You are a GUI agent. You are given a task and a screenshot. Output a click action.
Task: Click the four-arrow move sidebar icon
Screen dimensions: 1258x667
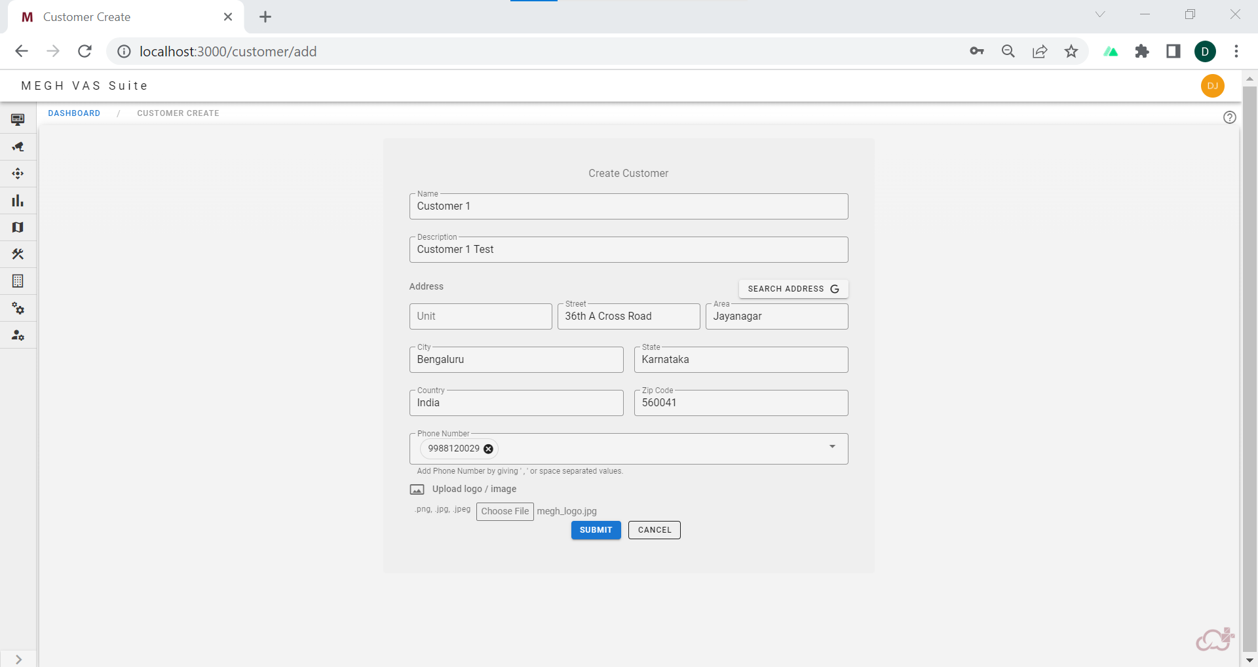[x=18, y=174]
